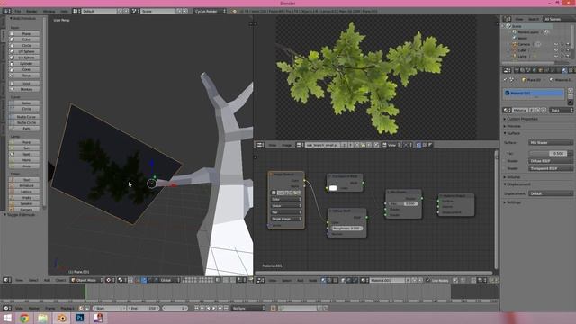Toggle automatic keyframe record button
This screenshot has height=324, width=576.
pos(274,308)
